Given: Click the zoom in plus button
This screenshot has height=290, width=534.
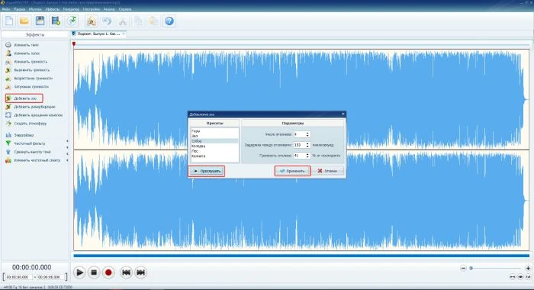Looking at the screenshot, I should 528,268.
